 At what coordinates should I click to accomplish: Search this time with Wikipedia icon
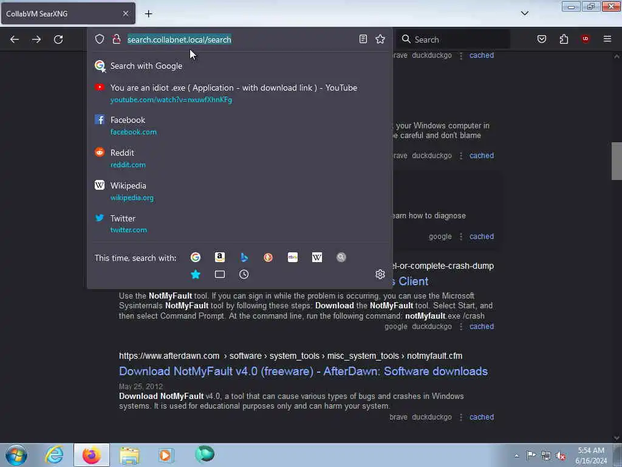[x=317, y=257]
